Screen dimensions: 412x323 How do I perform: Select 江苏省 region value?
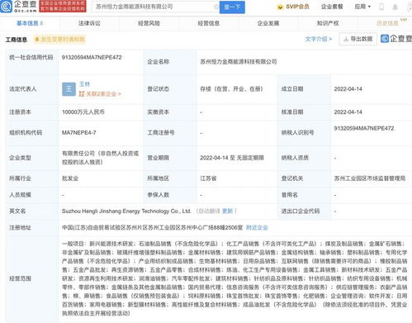[x=208, y=178]
